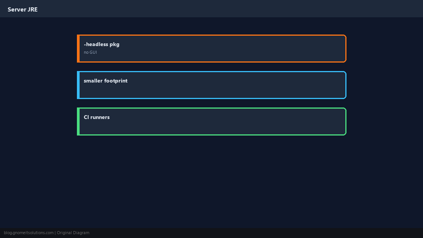Click the gap between blue and green cards
Screen dimensions: 423x238
tap(211, 103)
